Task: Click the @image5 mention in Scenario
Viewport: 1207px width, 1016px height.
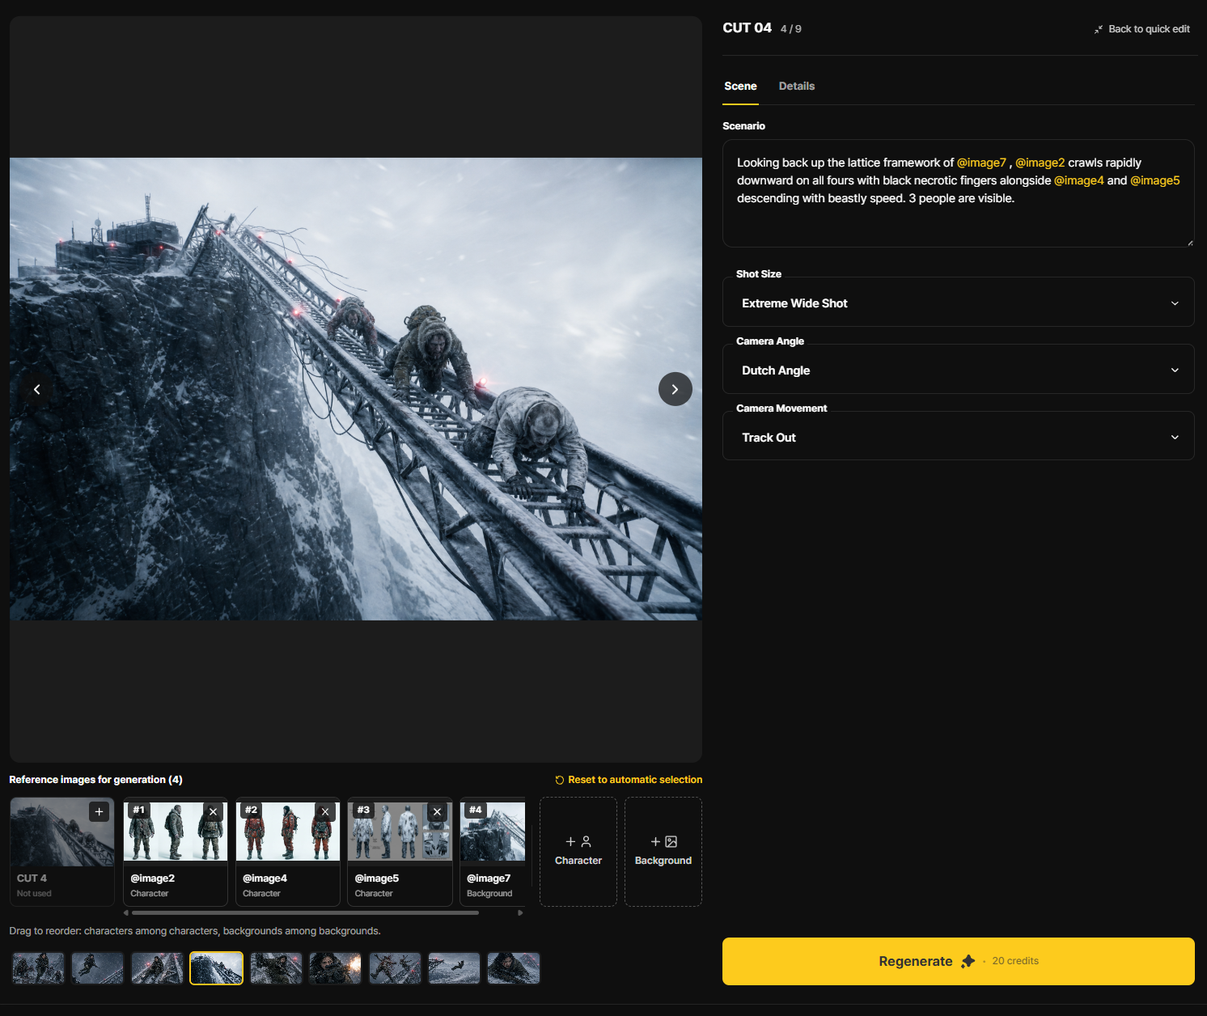Action: click(x=1155, y=180)
